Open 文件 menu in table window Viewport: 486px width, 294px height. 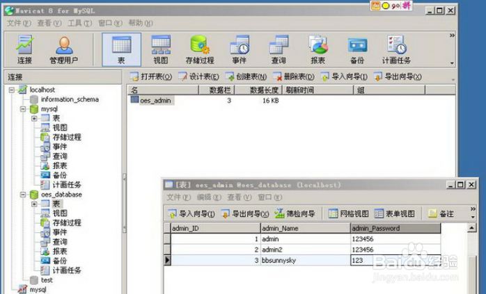178,197
